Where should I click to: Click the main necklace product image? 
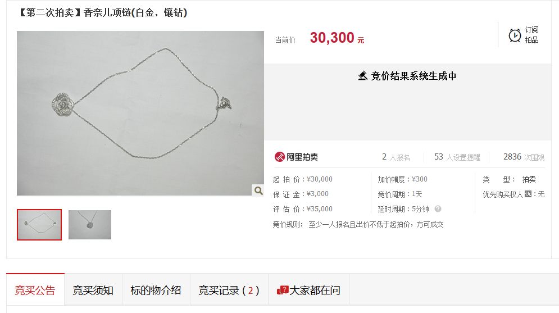140,113
